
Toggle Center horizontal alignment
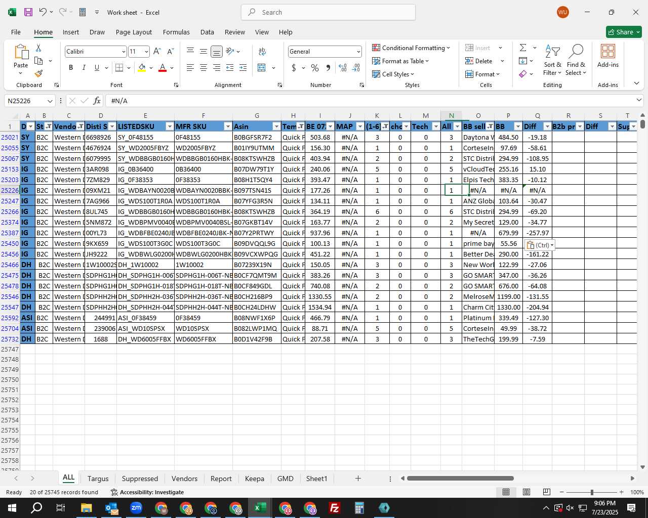tap(203, 68)
